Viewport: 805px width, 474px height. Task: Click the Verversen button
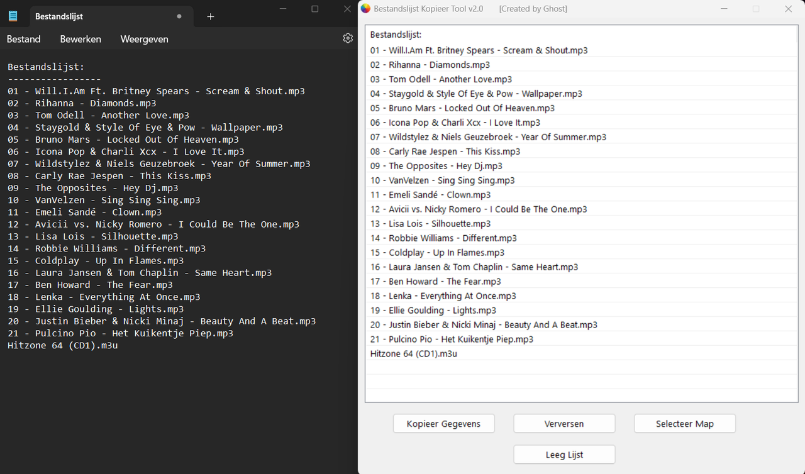(564, 424)
